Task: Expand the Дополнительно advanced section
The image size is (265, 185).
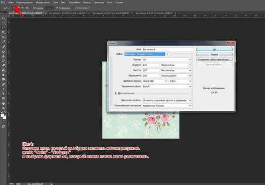Action: [x=116, y=93]
